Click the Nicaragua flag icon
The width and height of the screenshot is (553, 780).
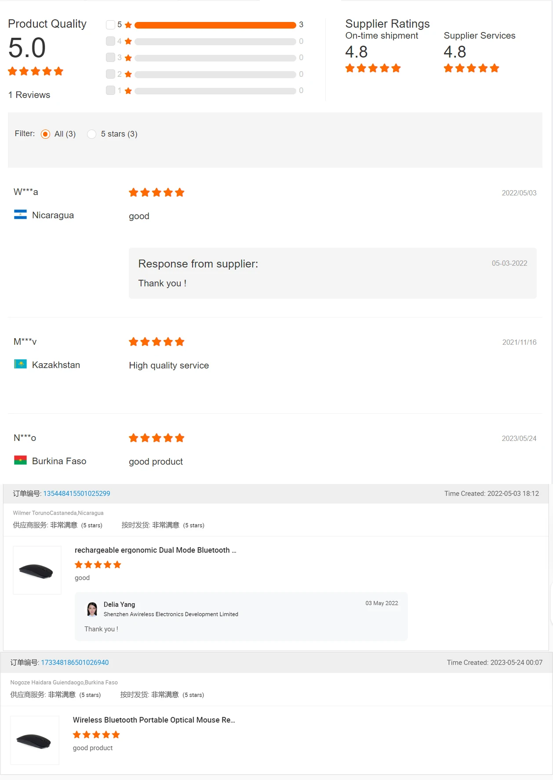20,215
